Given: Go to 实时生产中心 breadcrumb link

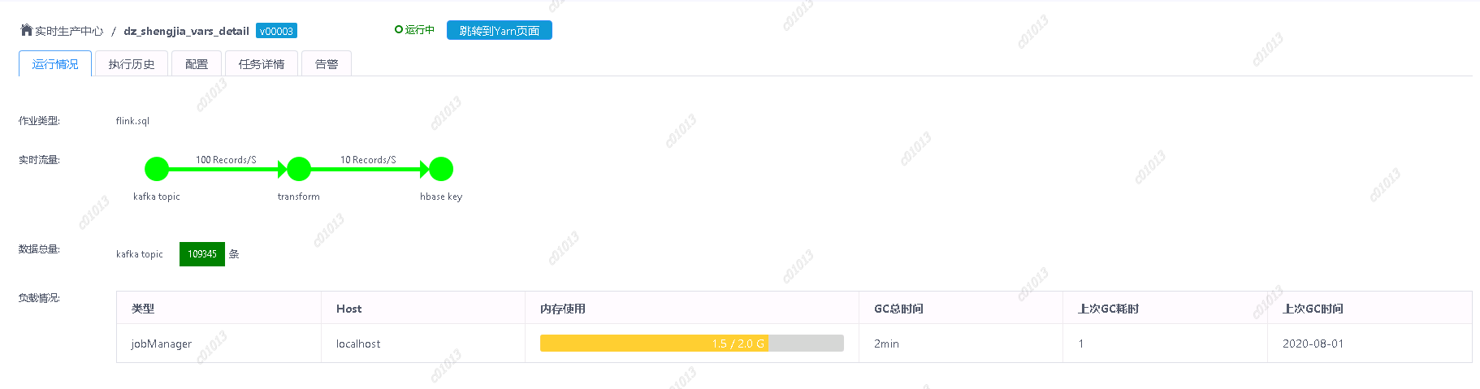Looking at the screenshot, I should pyautogui.click(x=69, y=31).
